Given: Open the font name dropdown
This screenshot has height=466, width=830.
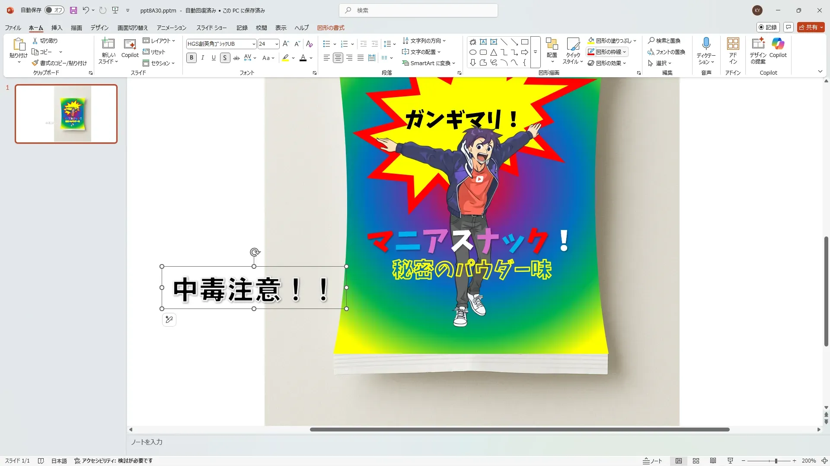Looking at the screenshot, I should click(254, 44).
